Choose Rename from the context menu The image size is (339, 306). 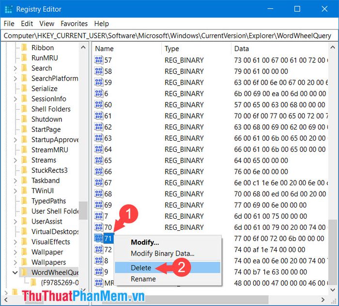click(168, 279)
